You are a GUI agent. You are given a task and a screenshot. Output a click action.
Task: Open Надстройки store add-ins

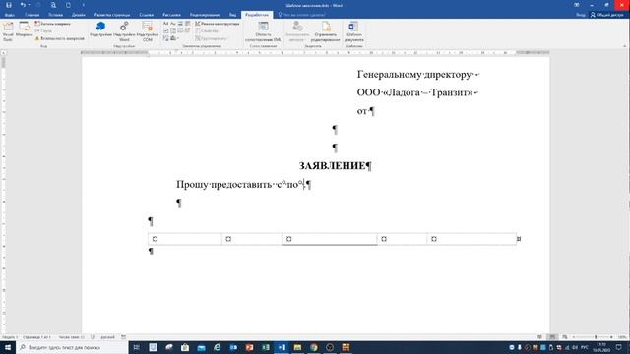coord(100,30)
